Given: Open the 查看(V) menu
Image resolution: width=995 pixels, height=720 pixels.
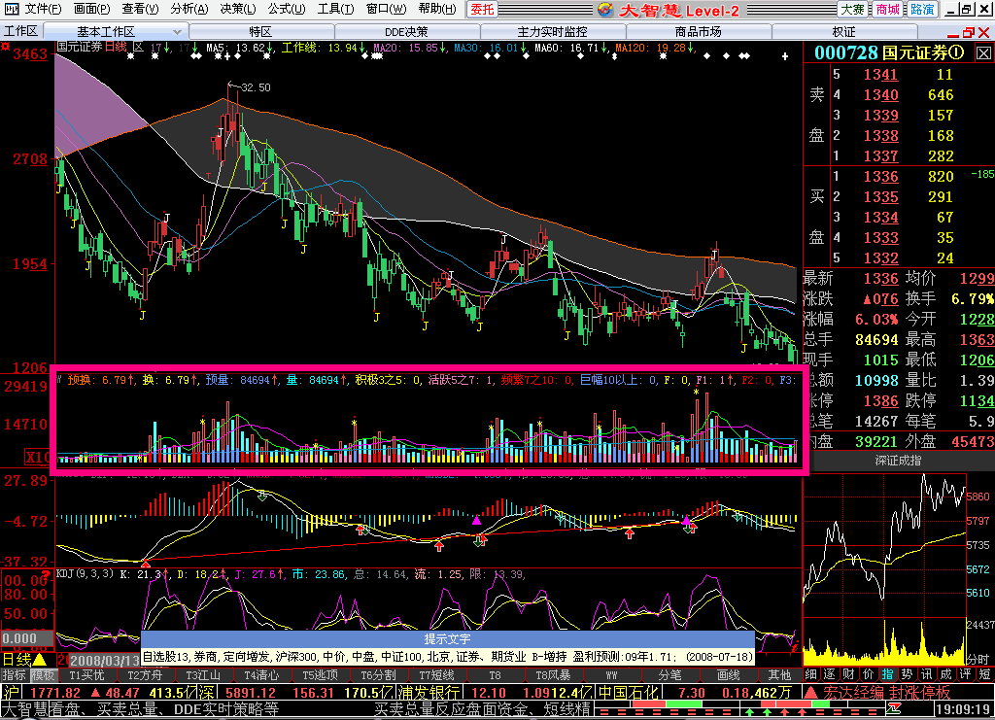Looking at the screenshot, I should click(x=140, y=9).
